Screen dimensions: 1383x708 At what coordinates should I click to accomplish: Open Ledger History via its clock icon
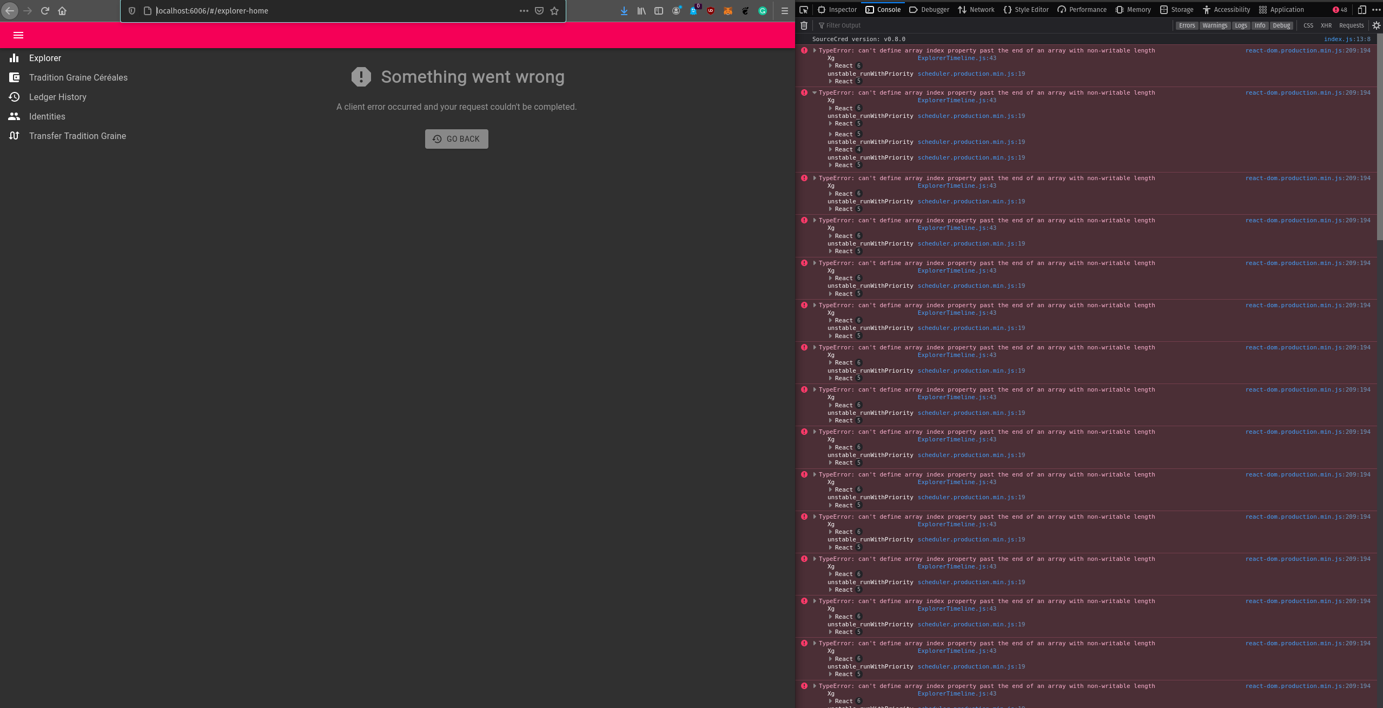15,97
